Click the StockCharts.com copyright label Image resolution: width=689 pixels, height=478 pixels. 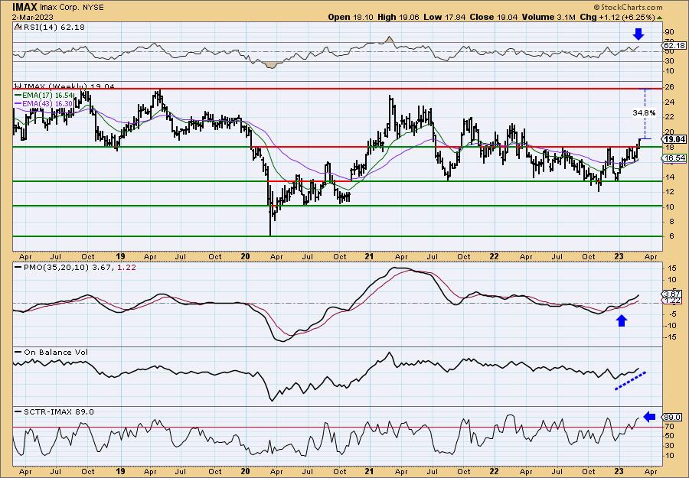tap(628, 8)
